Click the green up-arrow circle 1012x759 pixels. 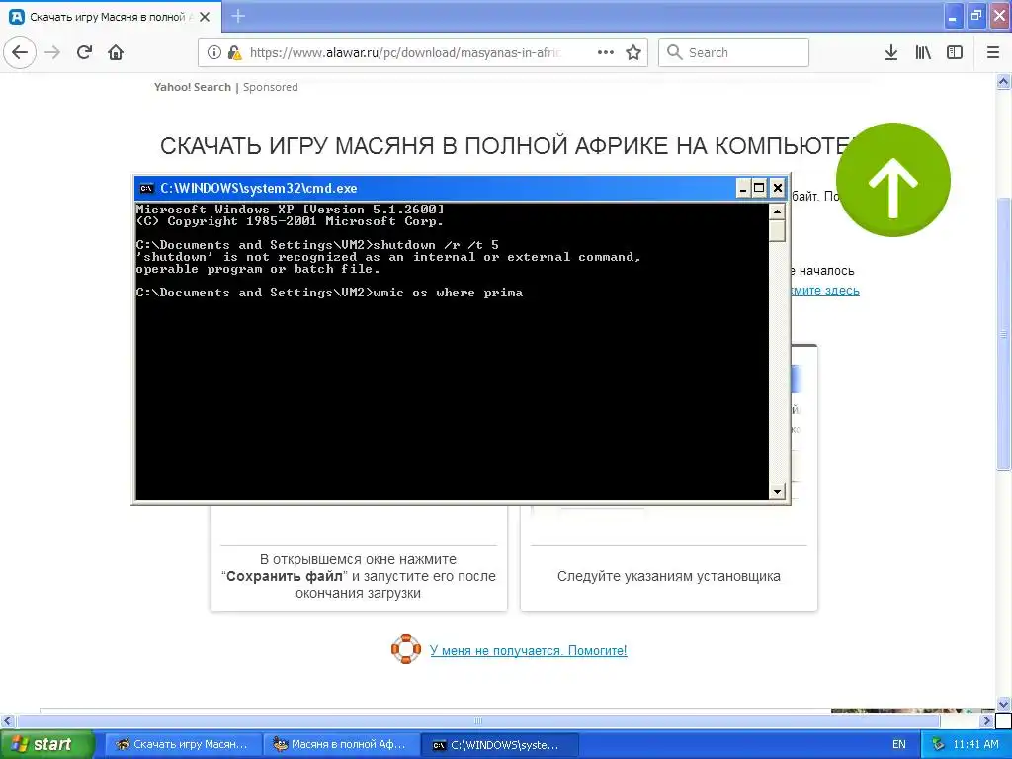[x=893, y=180]
